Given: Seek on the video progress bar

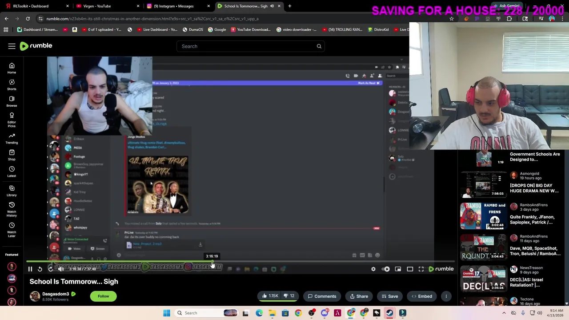Looking at the screenshot, I should point(240,262).
